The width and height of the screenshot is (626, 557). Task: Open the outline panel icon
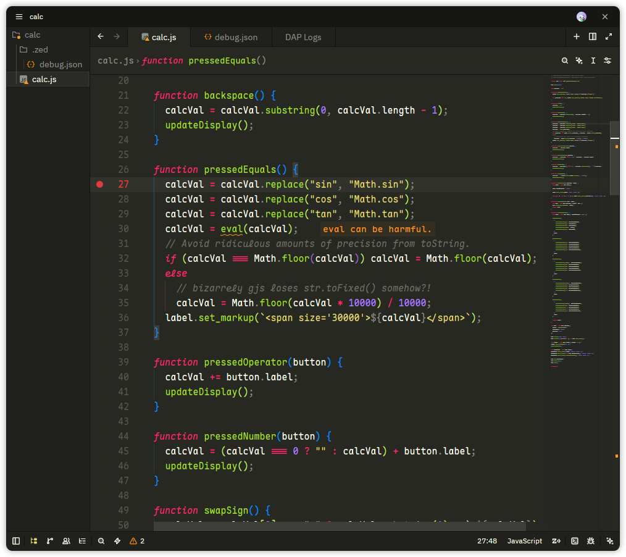[x=82, y=541]
